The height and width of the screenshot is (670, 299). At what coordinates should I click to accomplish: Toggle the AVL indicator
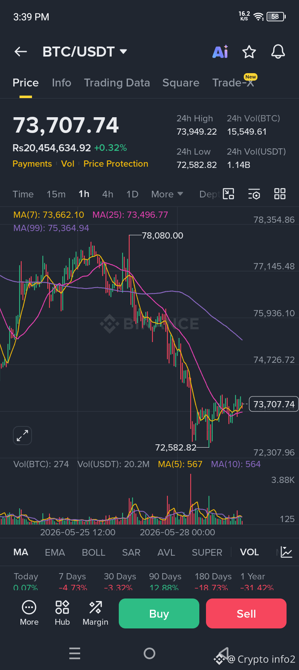166,552
